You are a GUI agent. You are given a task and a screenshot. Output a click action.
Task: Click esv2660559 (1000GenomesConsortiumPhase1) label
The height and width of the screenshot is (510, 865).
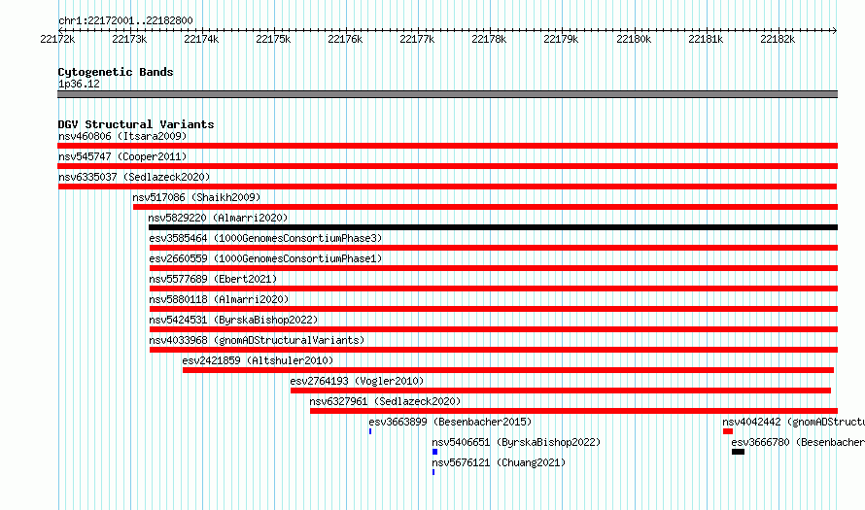click(x=265, y=258)
